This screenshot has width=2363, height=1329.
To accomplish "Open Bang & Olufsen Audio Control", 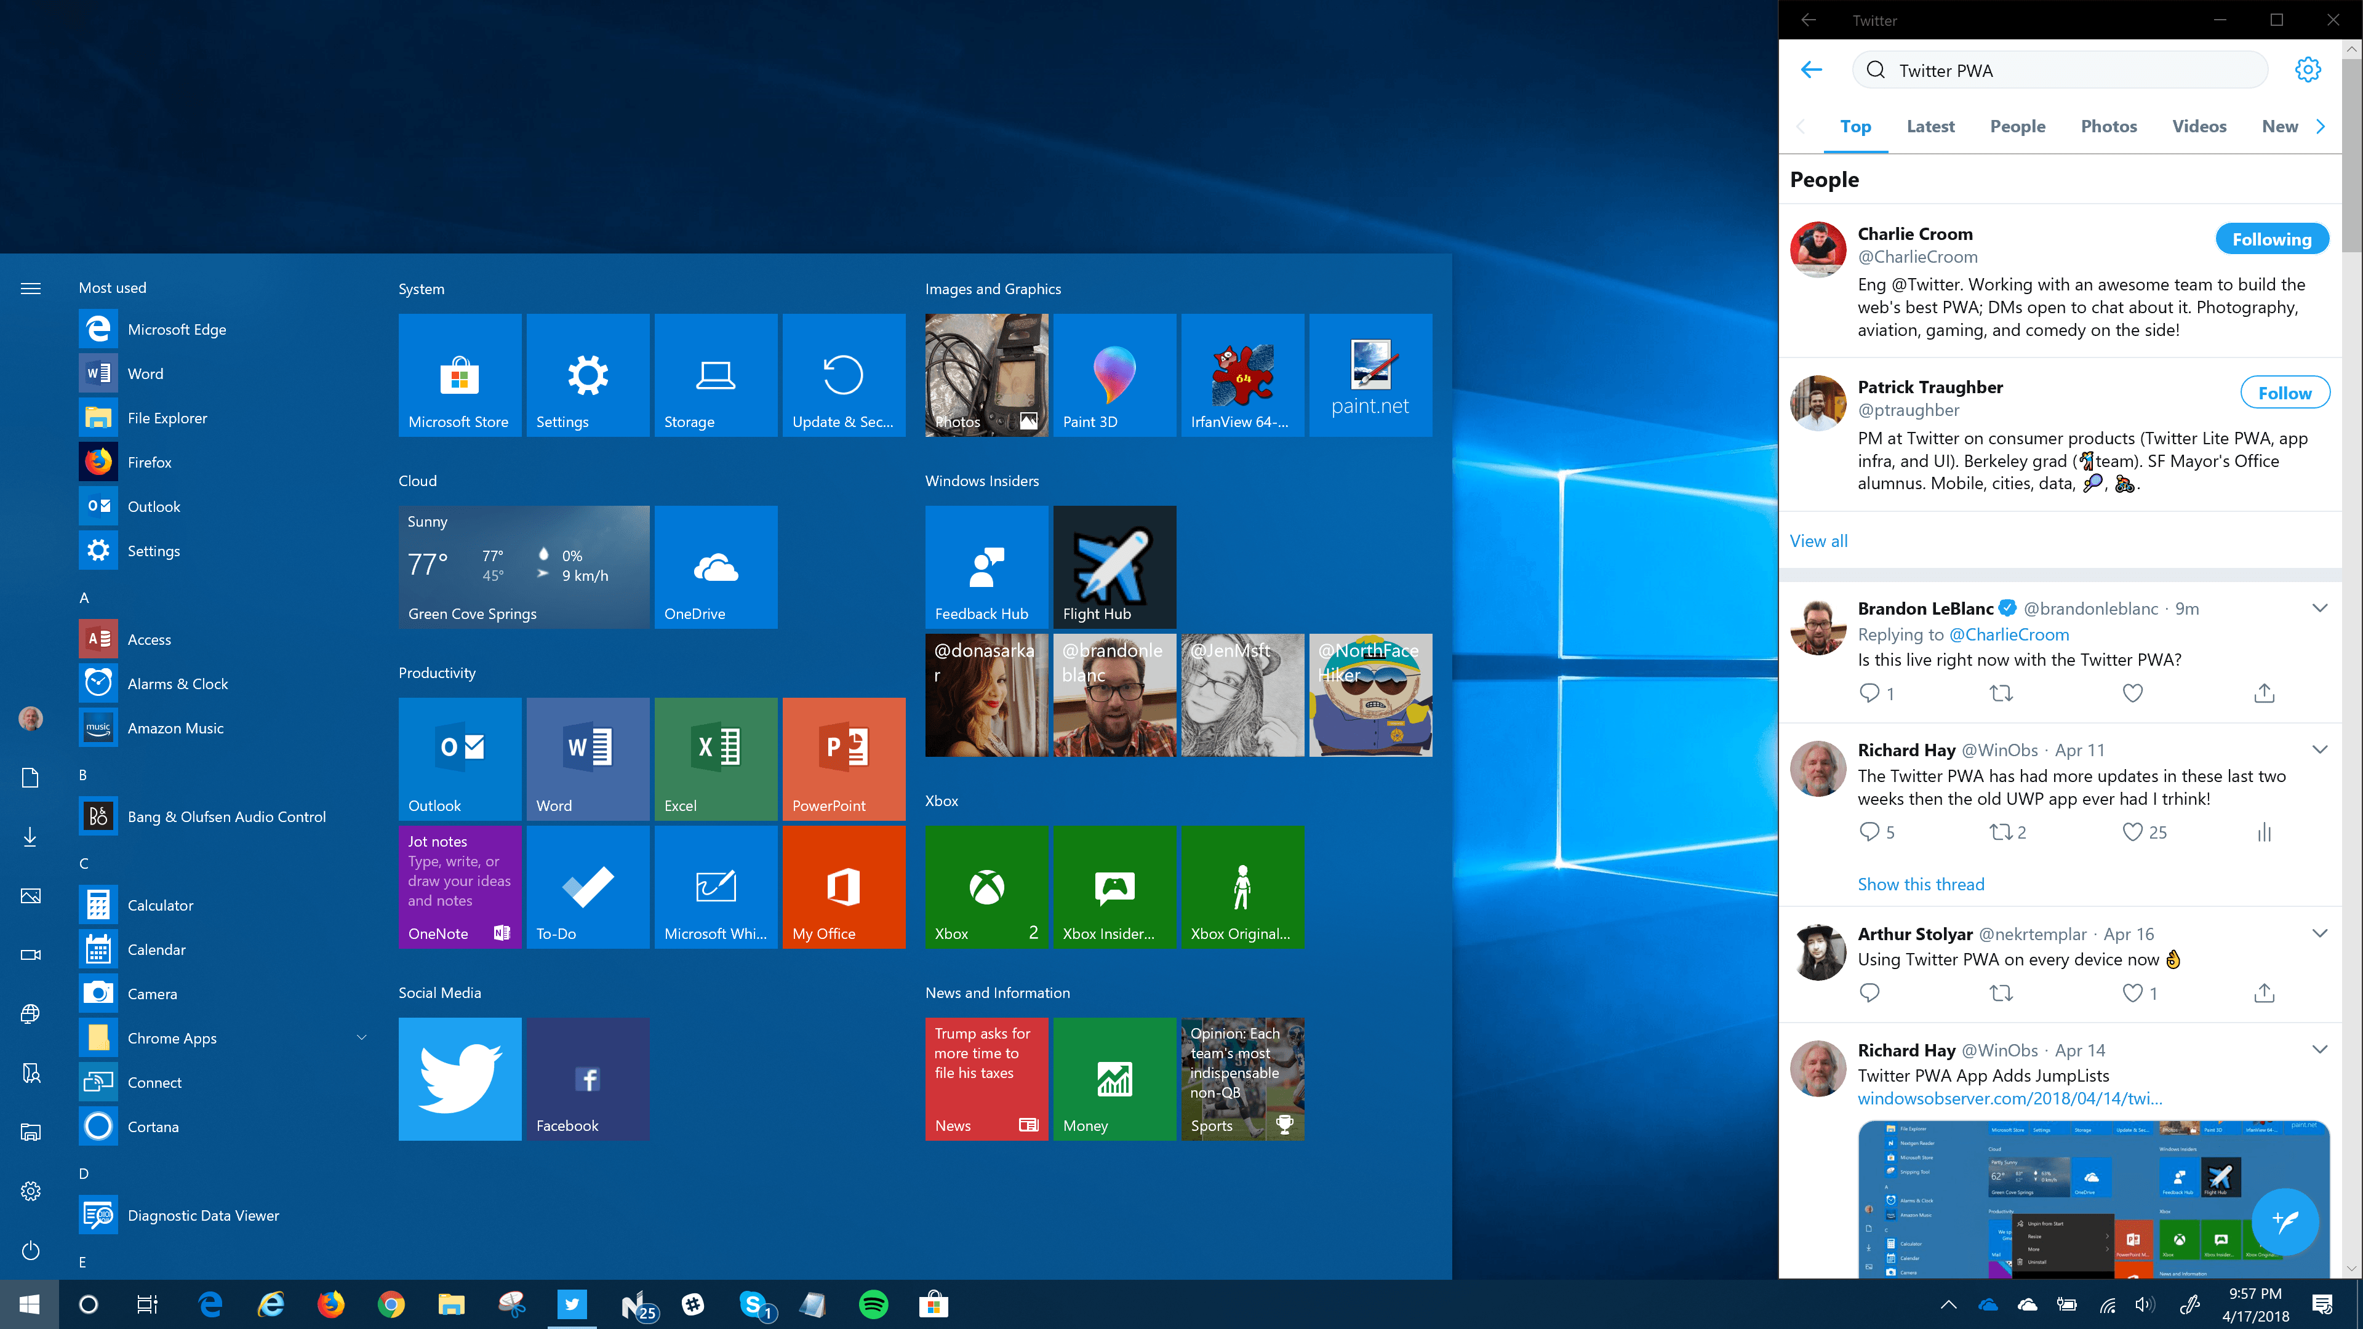I will [x=223, y=816].
